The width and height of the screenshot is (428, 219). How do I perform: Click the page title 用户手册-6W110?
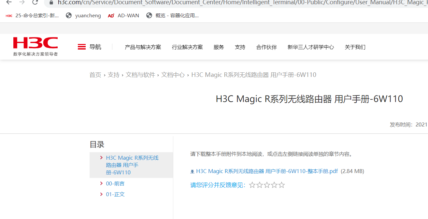(x=309, y=99)
